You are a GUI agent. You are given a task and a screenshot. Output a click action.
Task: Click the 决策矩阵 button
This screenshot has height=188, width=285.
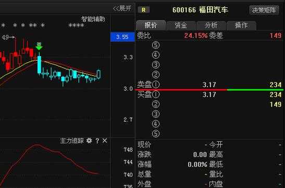pyautogui.click(x=264, y=10)
